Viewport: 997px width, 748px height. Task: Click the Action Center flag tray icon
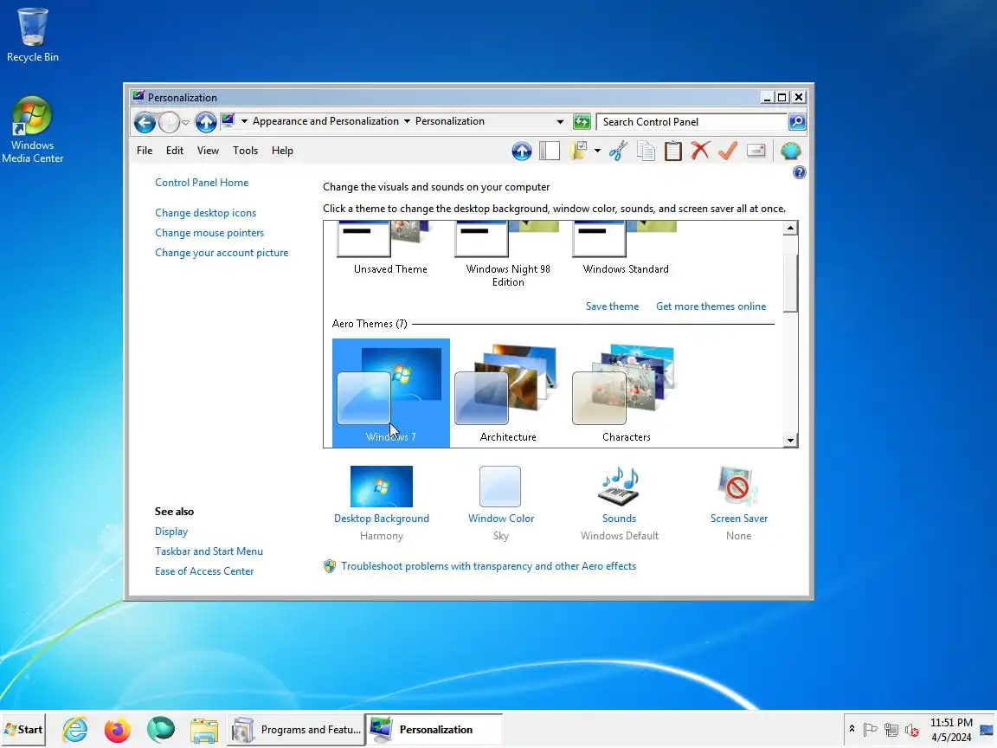(871, 730)
